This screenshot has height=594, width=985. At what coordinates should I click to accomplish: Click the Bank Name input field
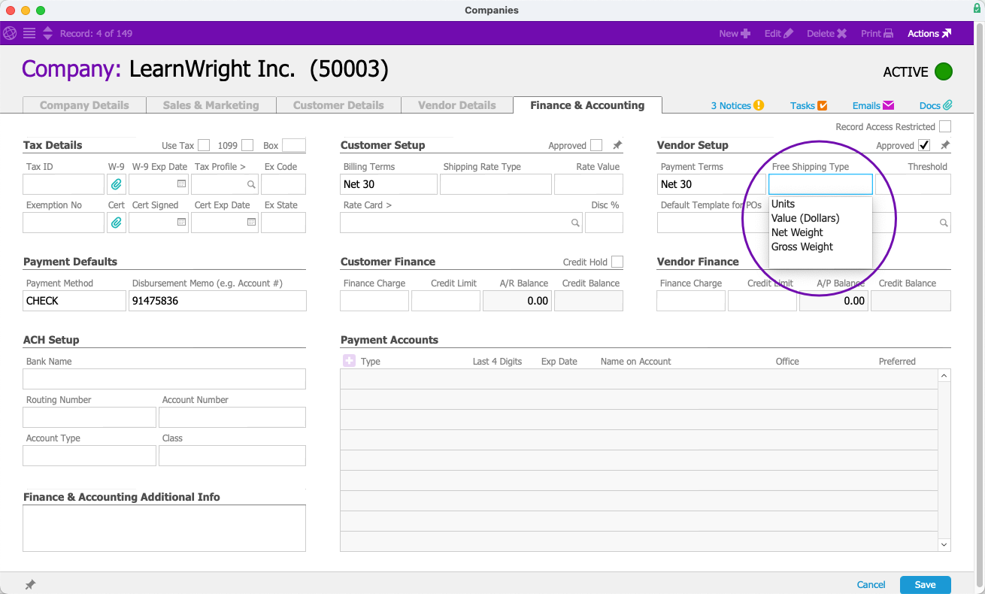tap(164, 379)
